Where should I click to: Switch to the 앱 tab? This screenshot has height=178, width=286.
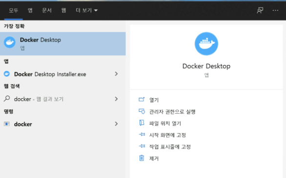tap(30, 10)
